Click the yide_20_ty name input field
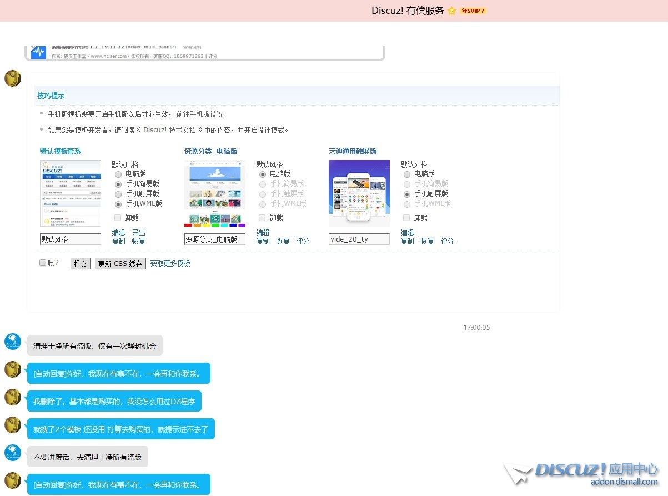The height and width of the screenshot is (496, 668). click(359, 239)
